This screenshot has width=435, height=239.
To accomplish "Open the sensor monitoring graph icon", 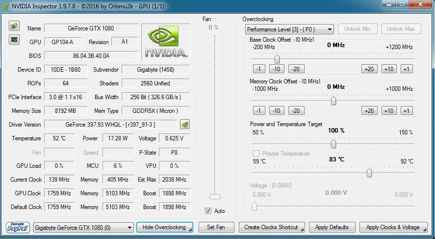I will [14, 40].
